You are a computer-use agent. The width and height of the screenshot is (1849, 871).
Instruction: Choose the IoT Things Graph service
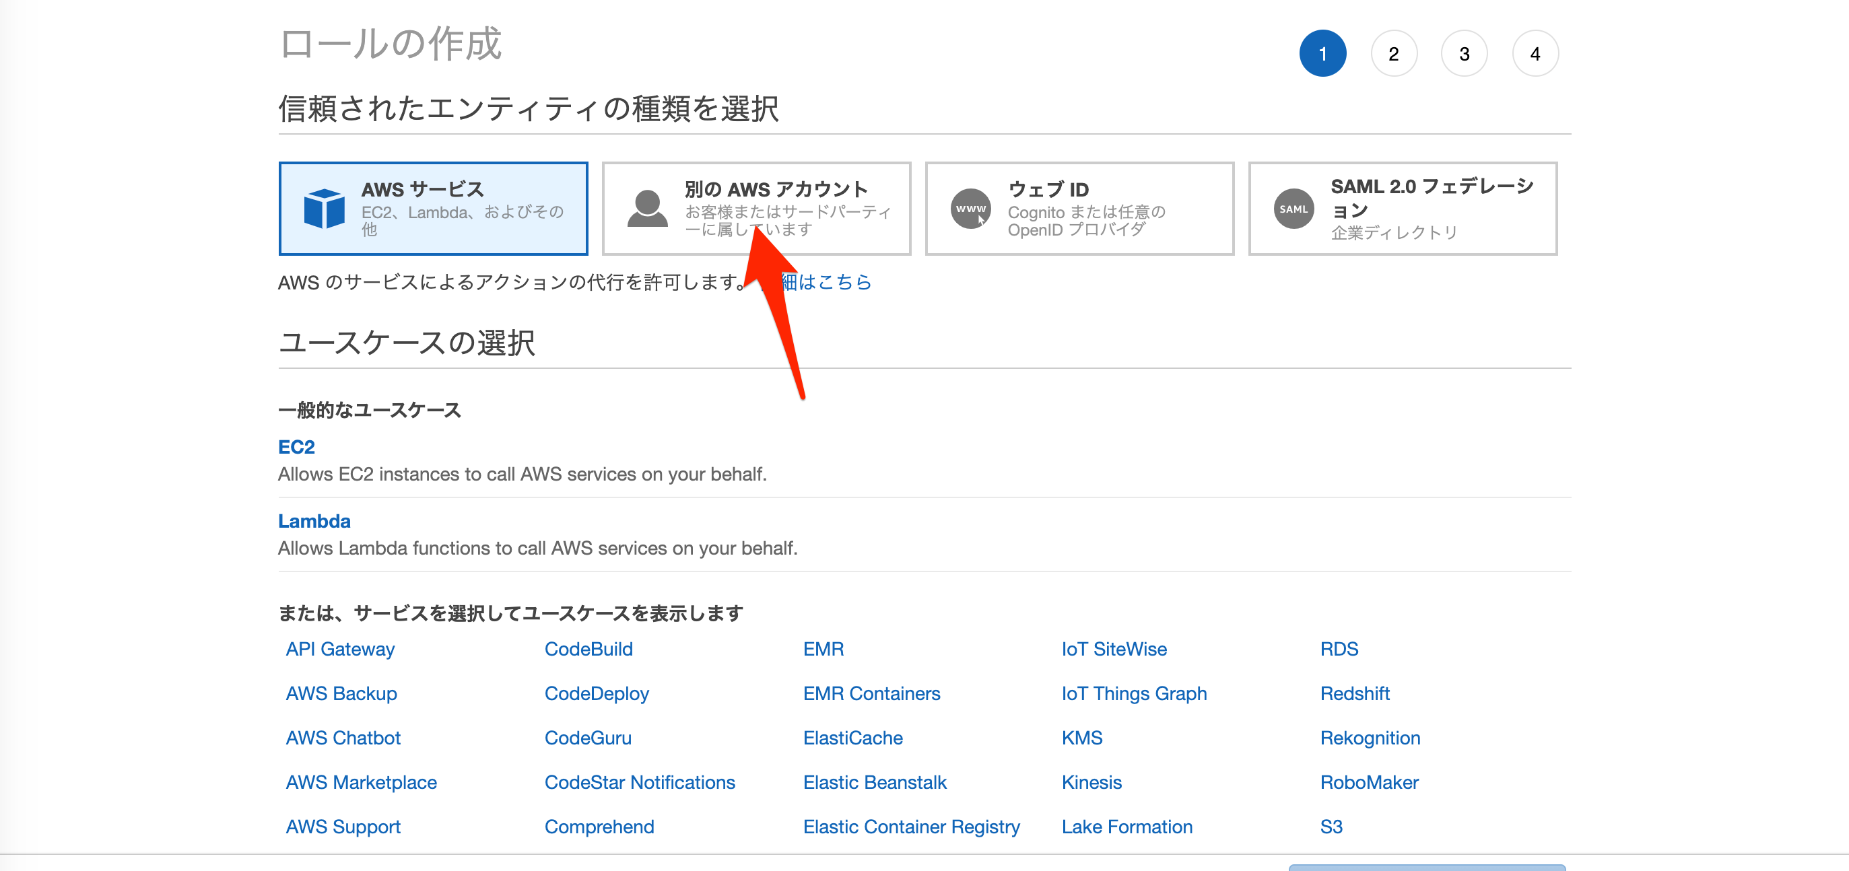point(1134,693)
